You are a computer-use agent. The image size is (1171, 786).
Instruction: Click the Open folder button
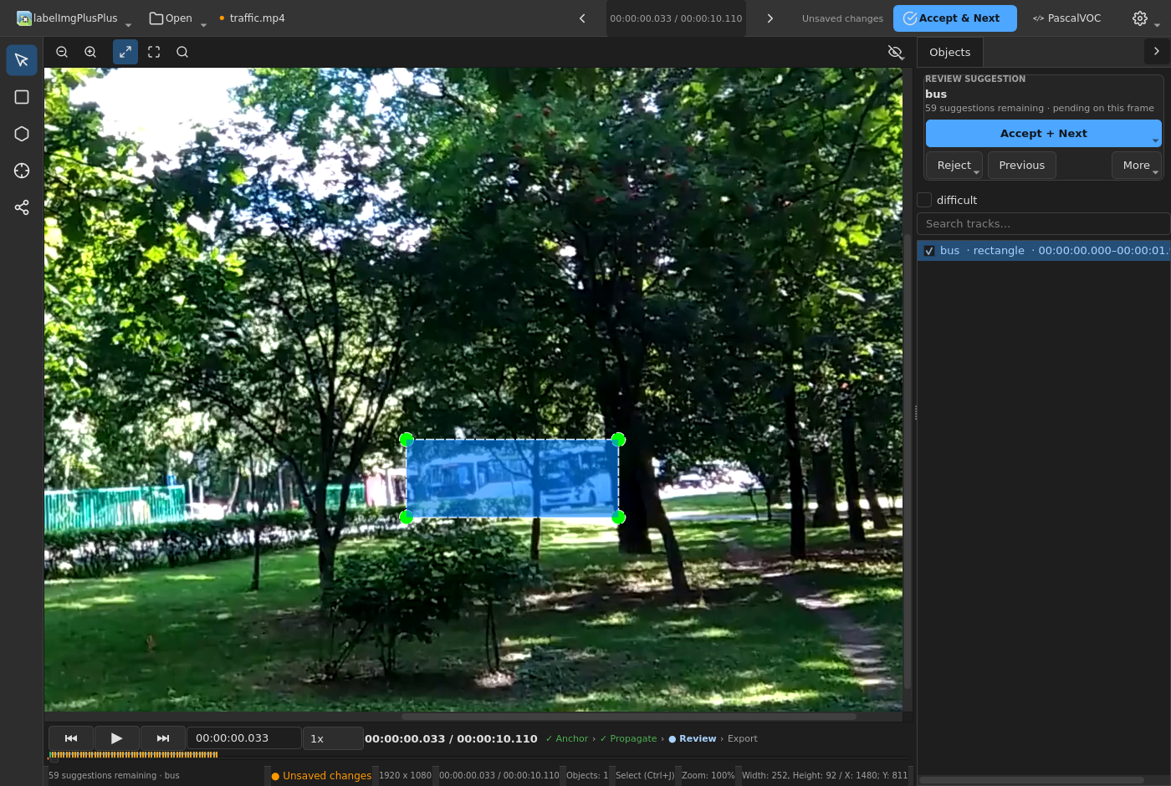coord(171,18)
